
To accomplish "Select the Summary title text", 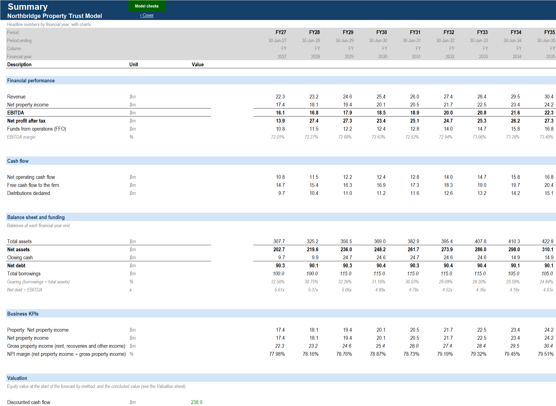I will tap(27, 7).
